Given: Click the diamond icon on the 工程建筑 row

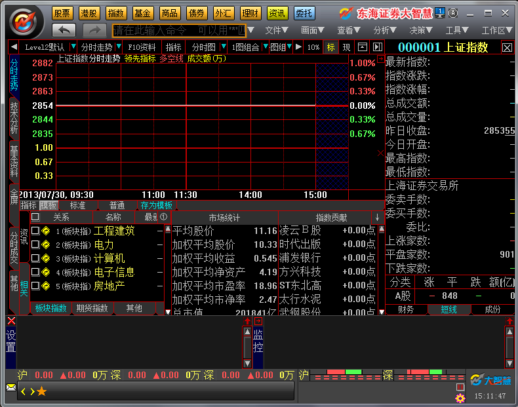Looking at the screenshot, I should point(46,231).
